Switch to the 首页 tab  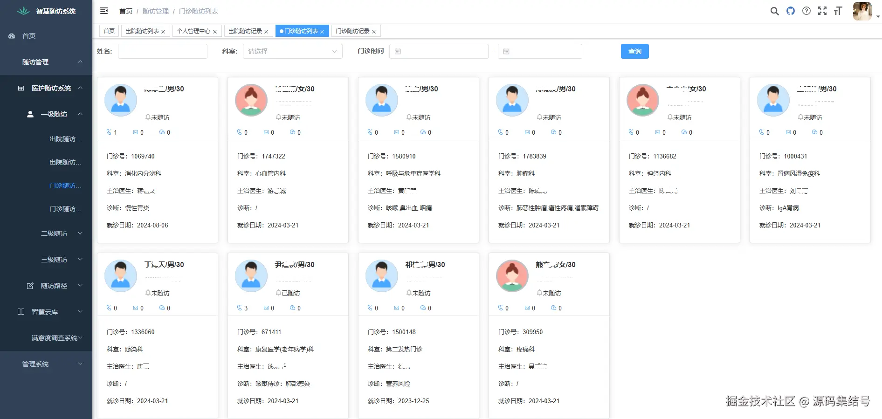click(x=109, y=31)
